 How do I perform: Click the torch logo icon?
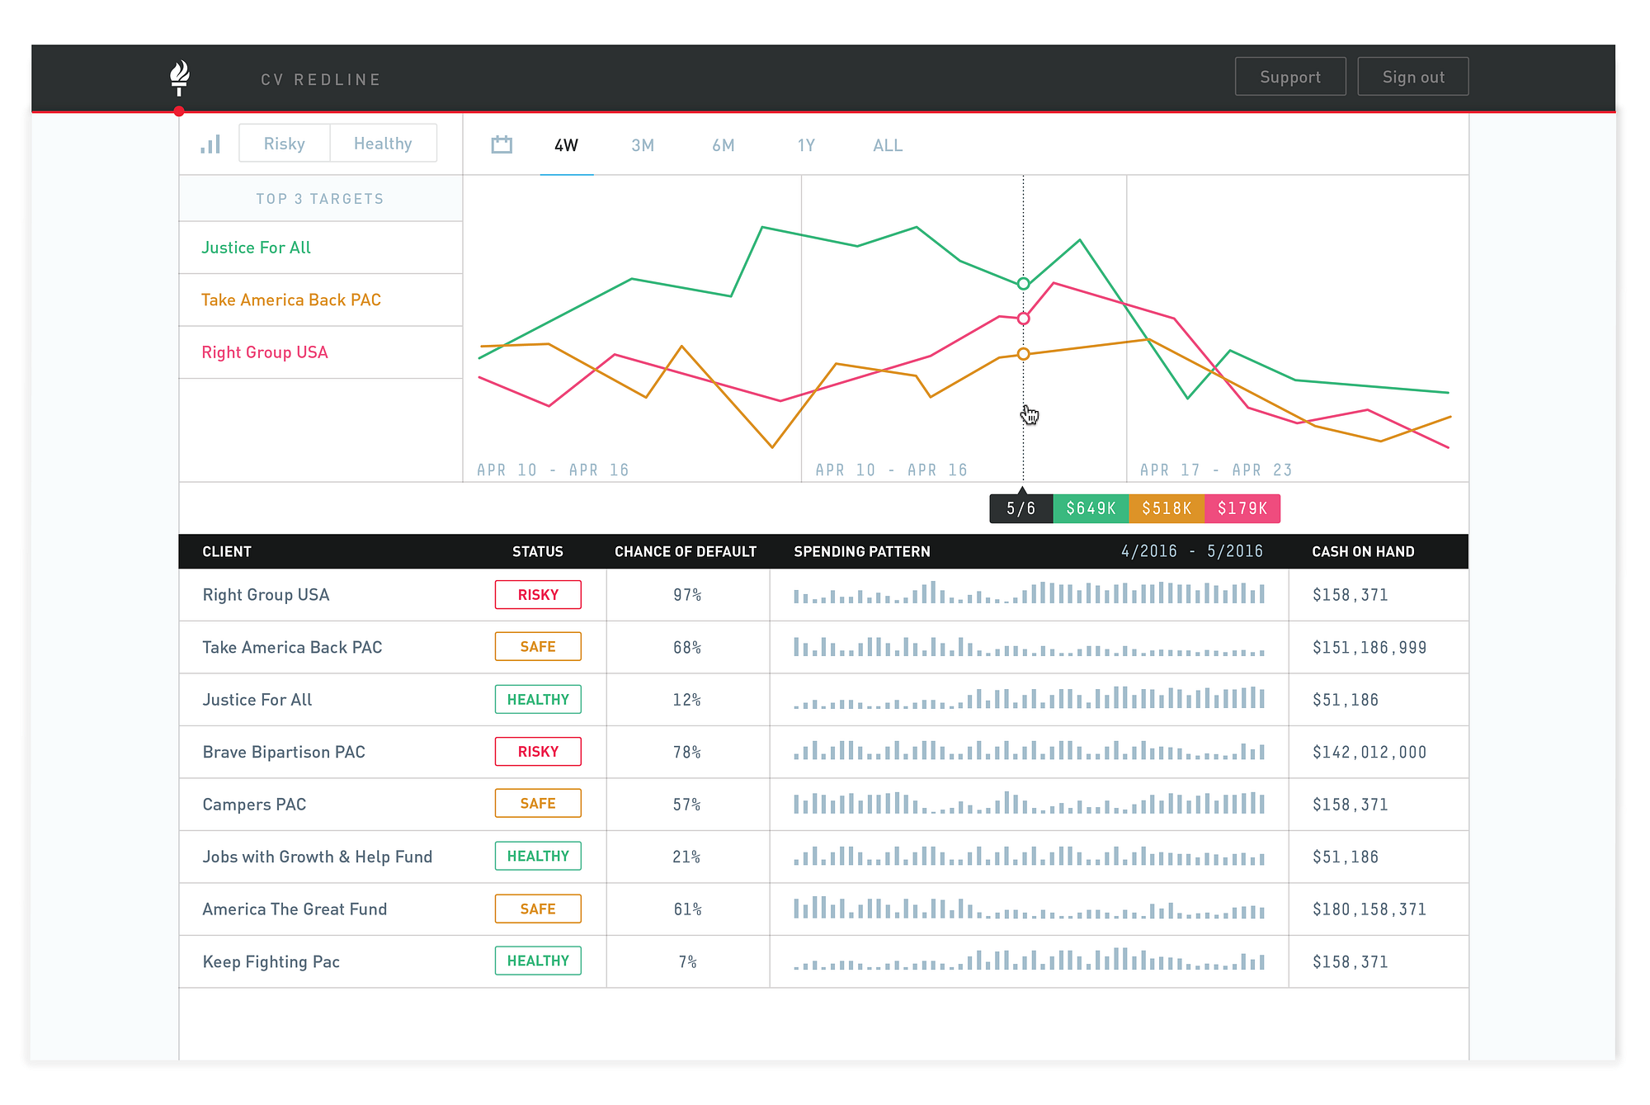click(179, 78)
